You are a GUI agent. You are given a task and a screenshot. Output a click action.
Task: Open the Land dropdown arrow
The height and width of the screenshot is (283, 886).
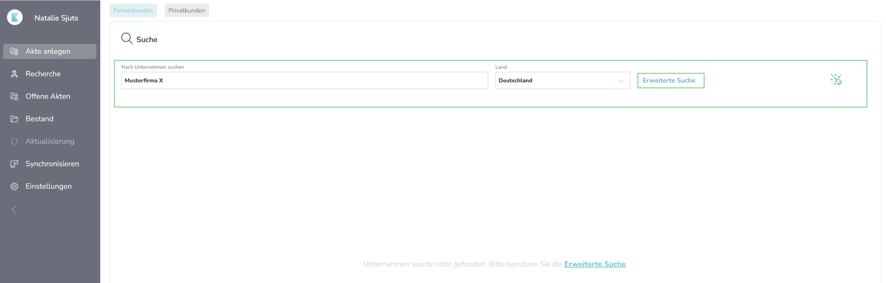pos(621,81)
